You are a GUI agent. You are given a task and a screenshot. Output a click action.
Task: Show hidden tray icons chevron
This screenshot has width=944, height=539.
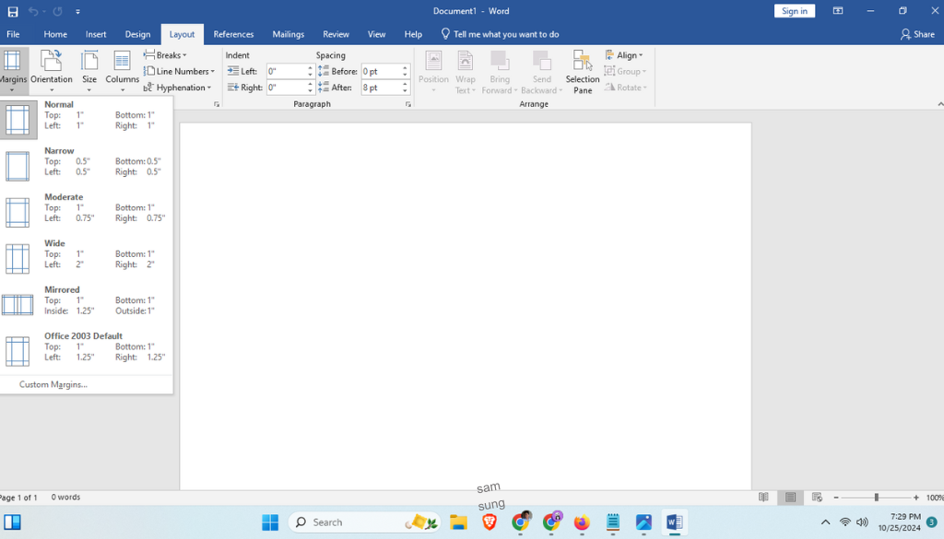825,522
